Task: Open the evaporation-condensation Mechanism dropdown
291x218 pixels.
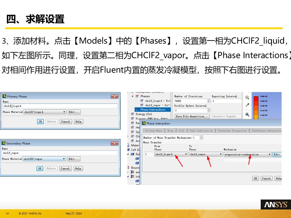Action: [248, 154]
